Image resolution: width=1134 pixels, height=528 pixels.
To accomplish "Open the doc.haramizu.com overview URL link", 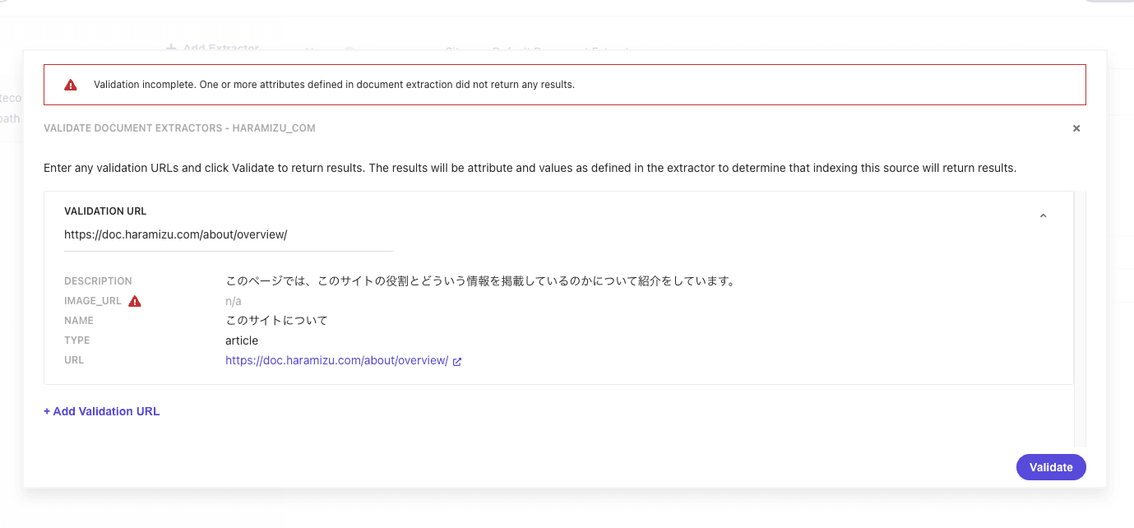I will (336, 360).
